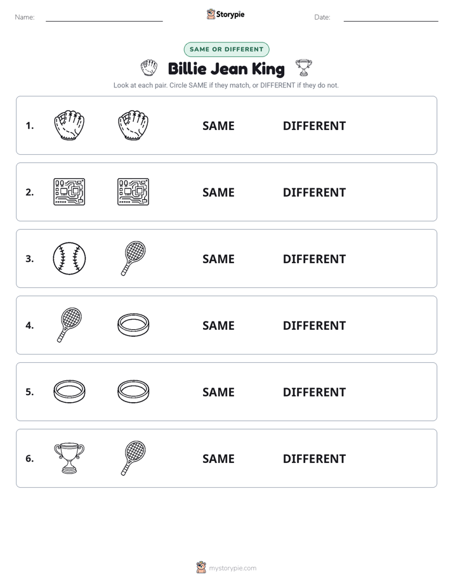Image resolution: width=453 pixels, height=586 pixels.
Task: Click the tennis racket in row 6
Action: [133, 459]
